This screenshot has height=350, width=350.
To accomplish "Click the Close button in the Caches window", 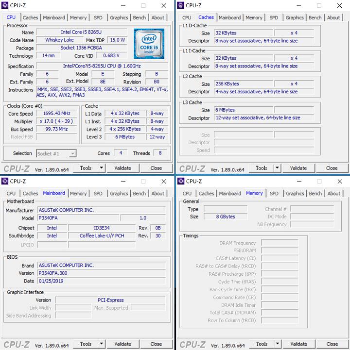I will 332,168.
